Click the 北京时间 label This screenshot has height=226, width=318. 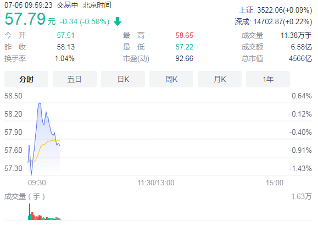tap(97, 5)
